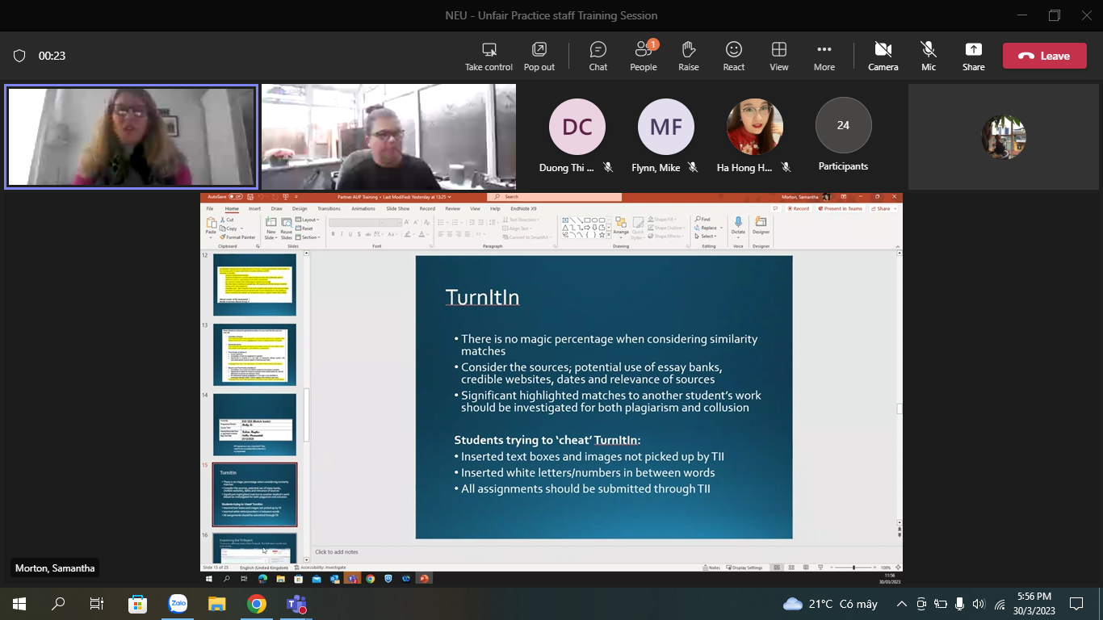Open the People panel
1103x620 pixels.
tap(644, 56)
